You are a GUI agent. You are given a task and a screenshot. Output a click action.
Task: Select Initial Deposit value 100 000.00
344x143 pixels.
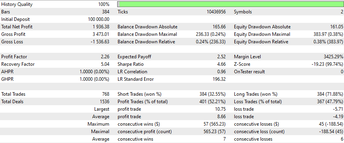click(99, 19)
